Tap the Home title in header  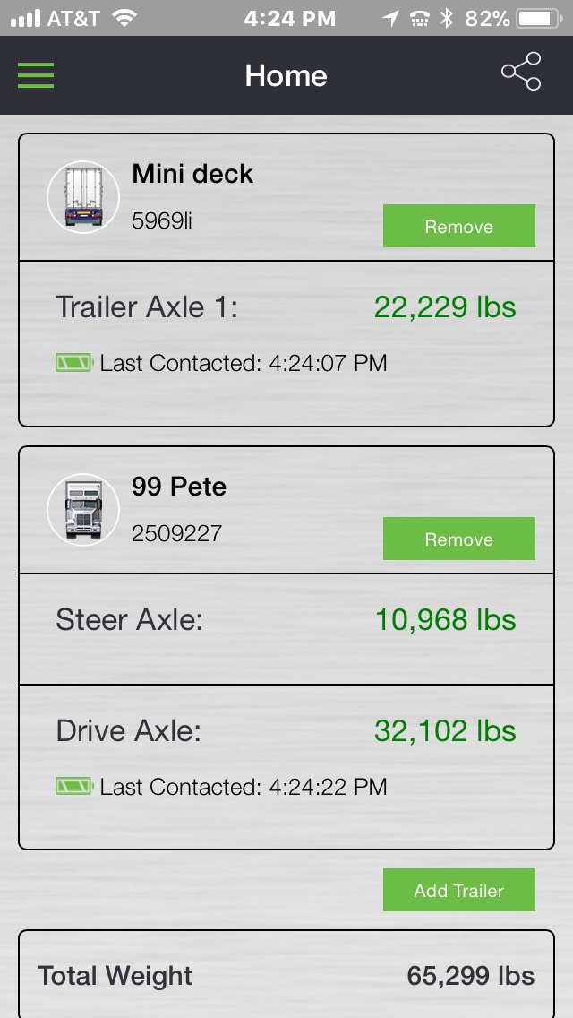(x=286, y=75)
